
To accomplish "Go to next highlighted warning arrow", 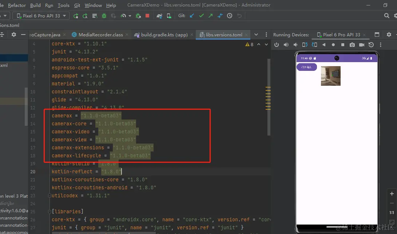I will (266, 44).
